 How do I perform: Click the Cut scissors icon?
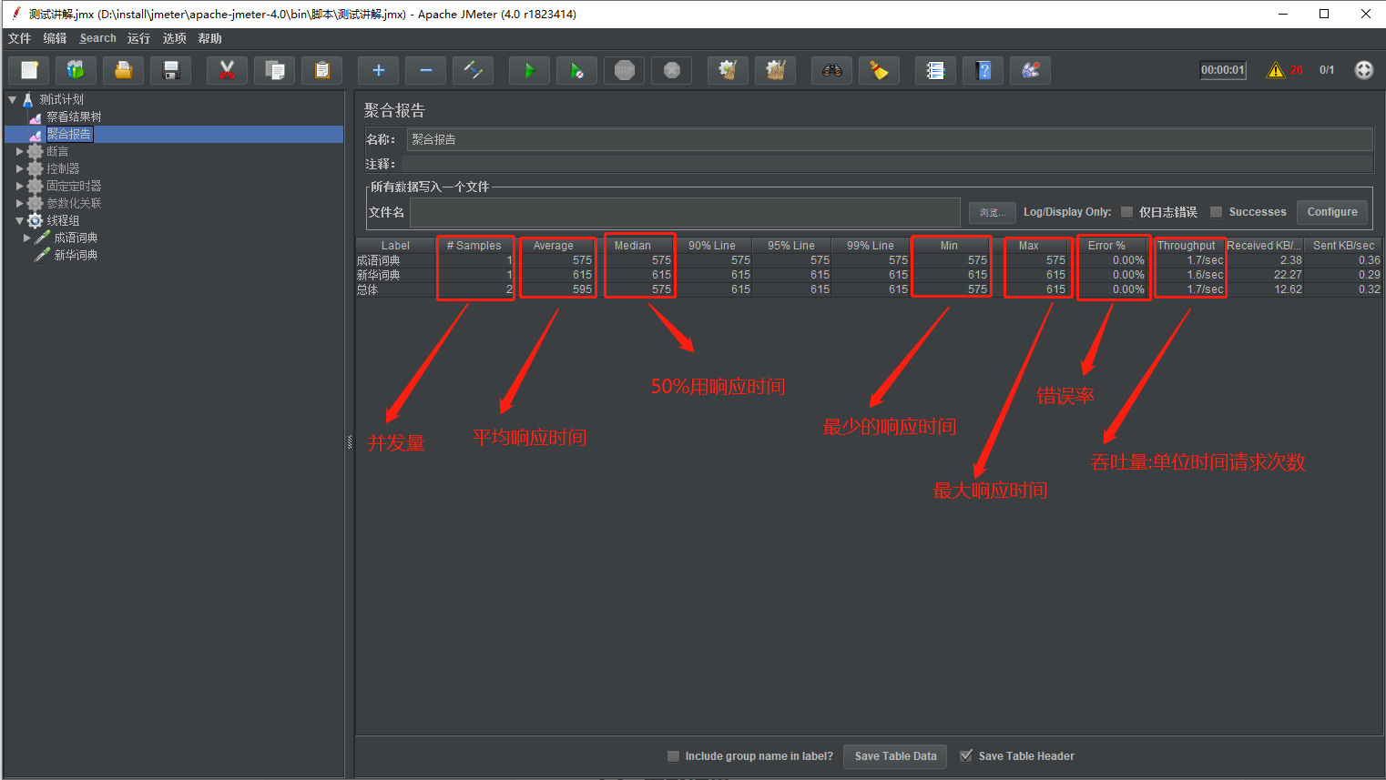(x=228, y=70)
